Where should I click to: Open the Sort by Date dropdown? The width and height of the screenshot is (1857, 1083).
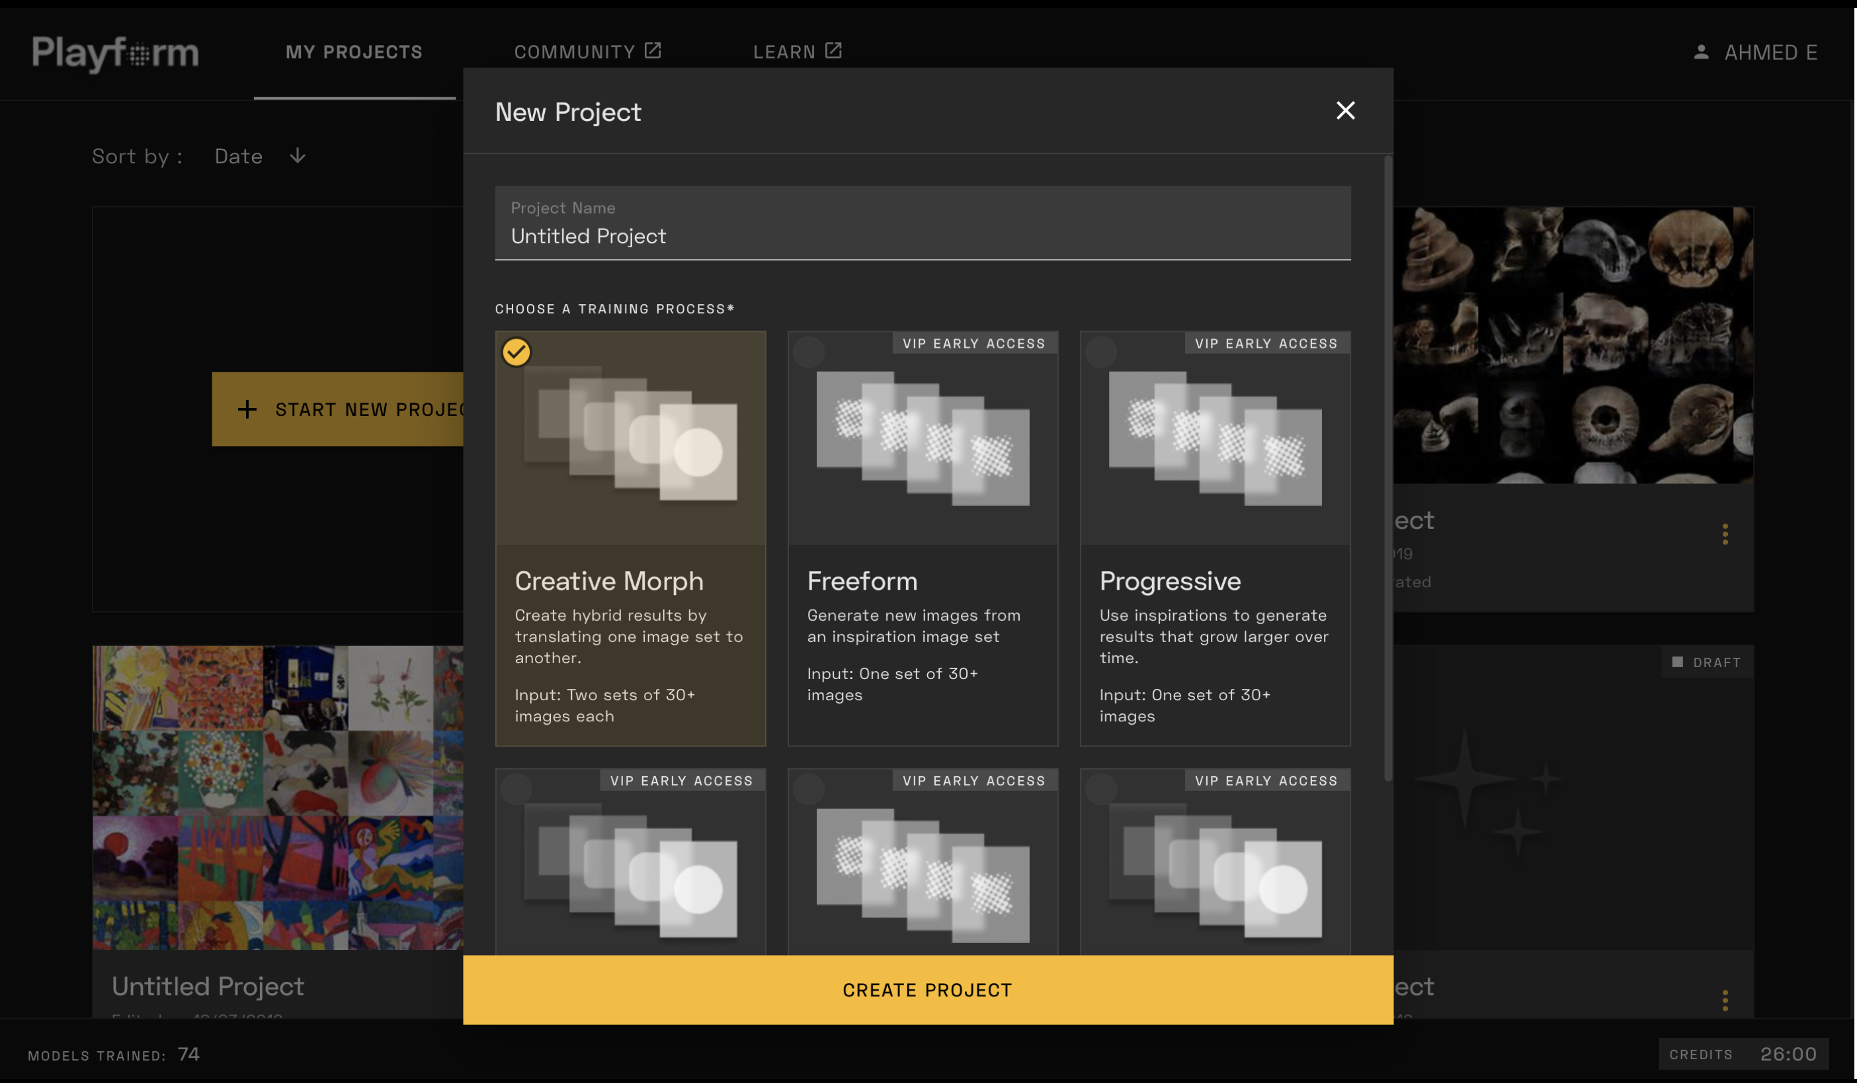point(239,156)
